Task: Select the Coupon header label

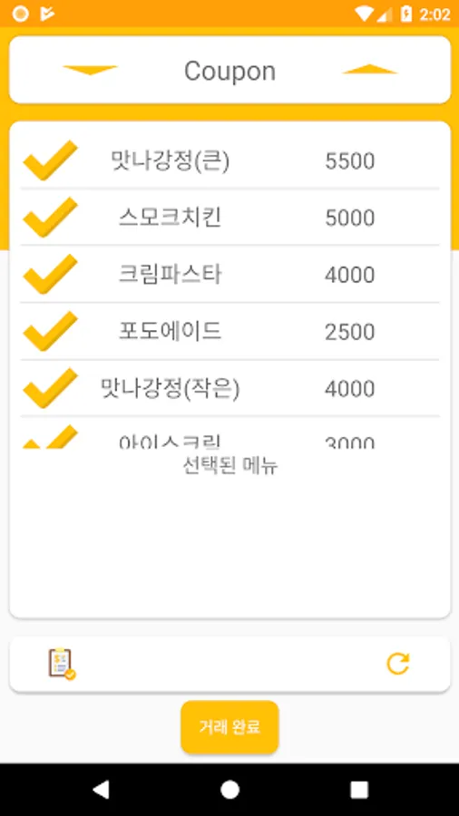Action: (x=230, y=71)
